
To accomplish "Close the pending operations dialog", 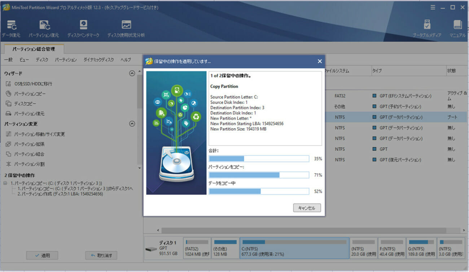I will pos(320,61).
